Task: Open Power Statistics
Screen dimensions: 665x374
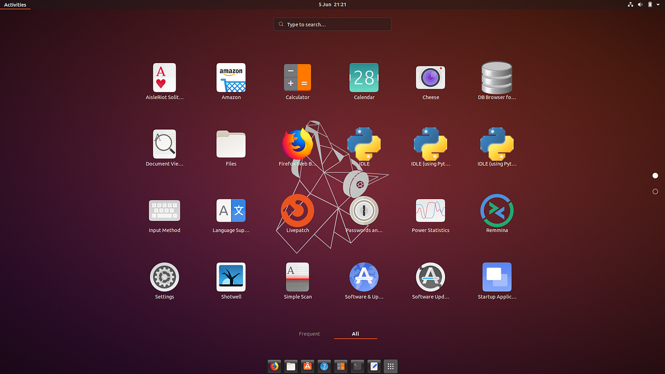Action: click(x=431, y=211)
